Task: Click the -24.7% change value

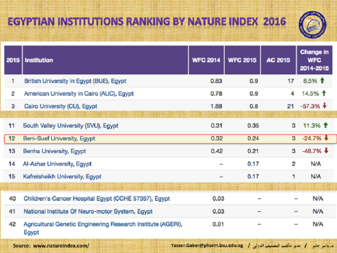Action: [x=312, y=138]
